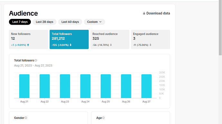Switch to Last 28 days range
Viewport: 222px width, 124px height.
44,22
